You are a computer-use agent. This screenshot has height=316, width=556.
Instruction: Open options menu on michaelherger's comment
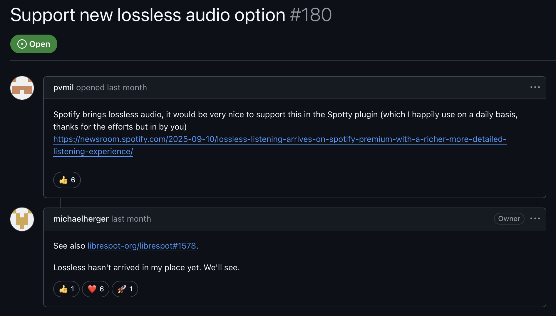[x=535, y=219]
